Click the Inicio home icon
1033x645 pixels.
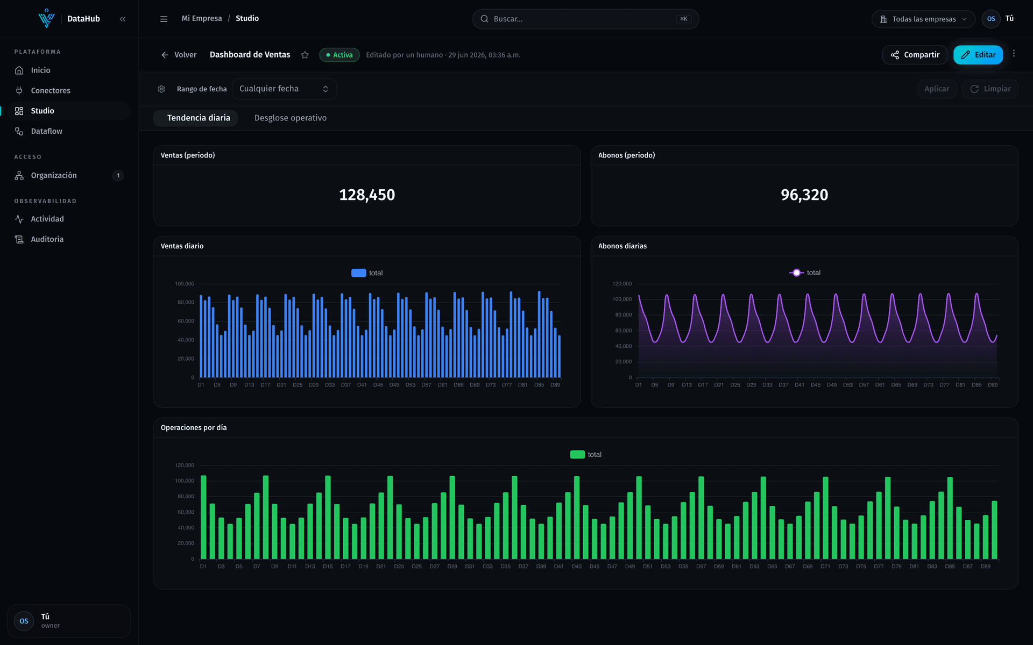pos(19,70)
